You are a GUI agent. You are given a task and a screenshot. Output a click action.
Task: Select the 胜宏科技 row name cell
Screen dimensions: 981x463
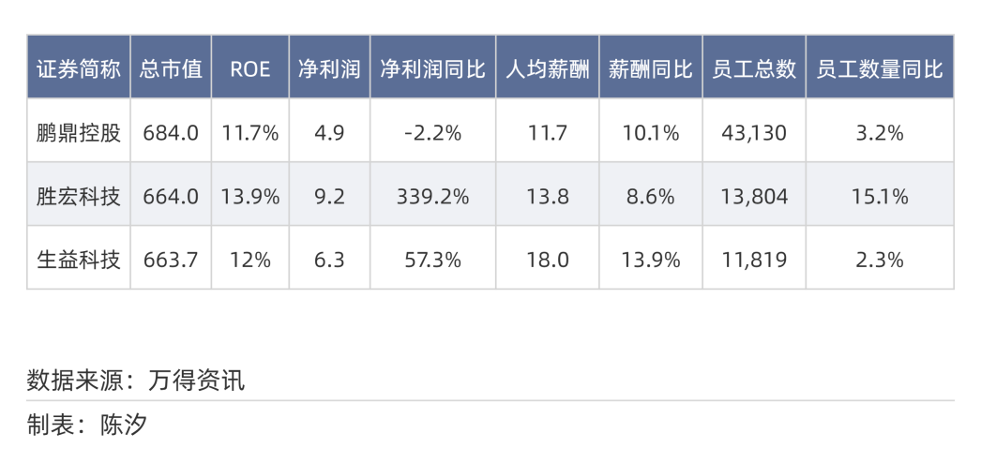[79, 197]
